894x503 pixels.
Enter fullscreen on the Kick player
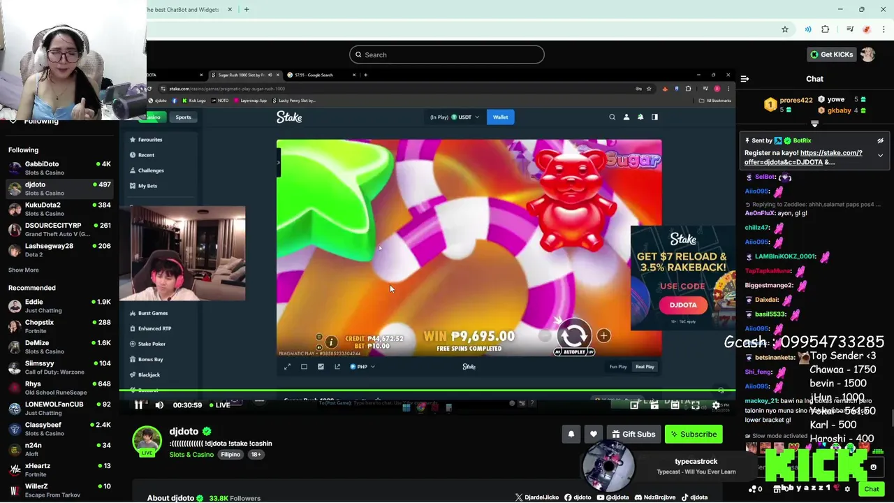696,405
